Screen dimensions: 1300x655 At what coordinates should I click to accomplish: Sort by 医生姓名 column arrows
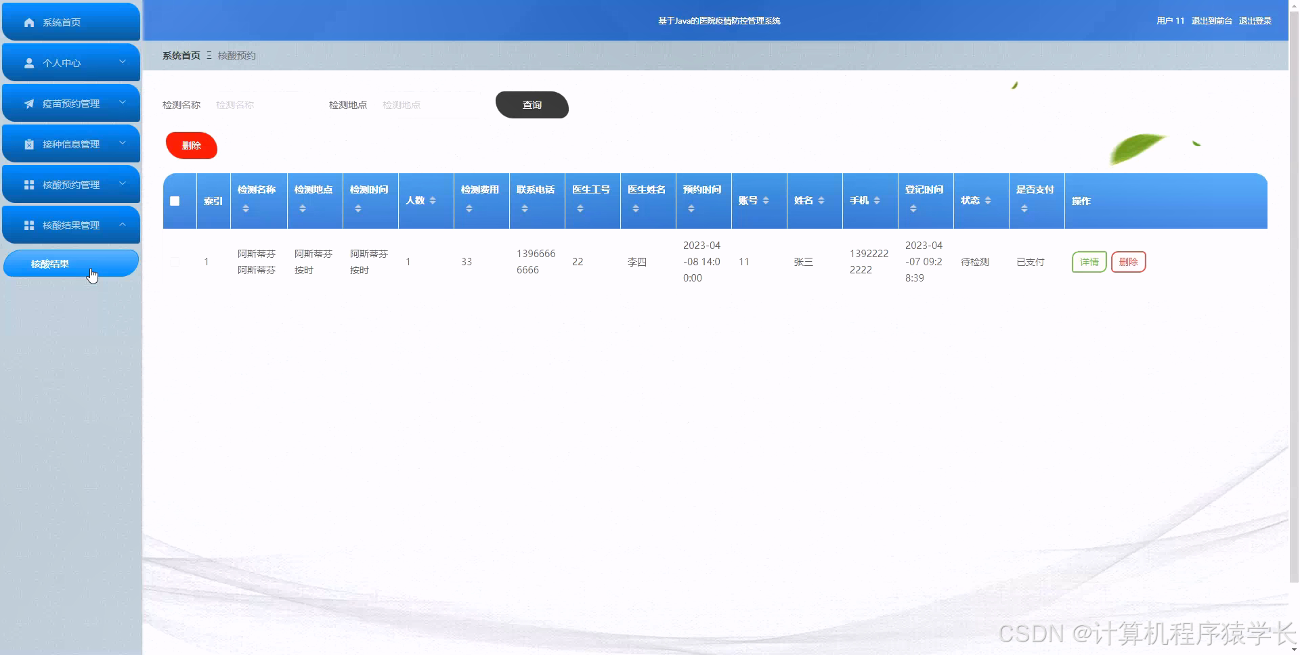636,208
